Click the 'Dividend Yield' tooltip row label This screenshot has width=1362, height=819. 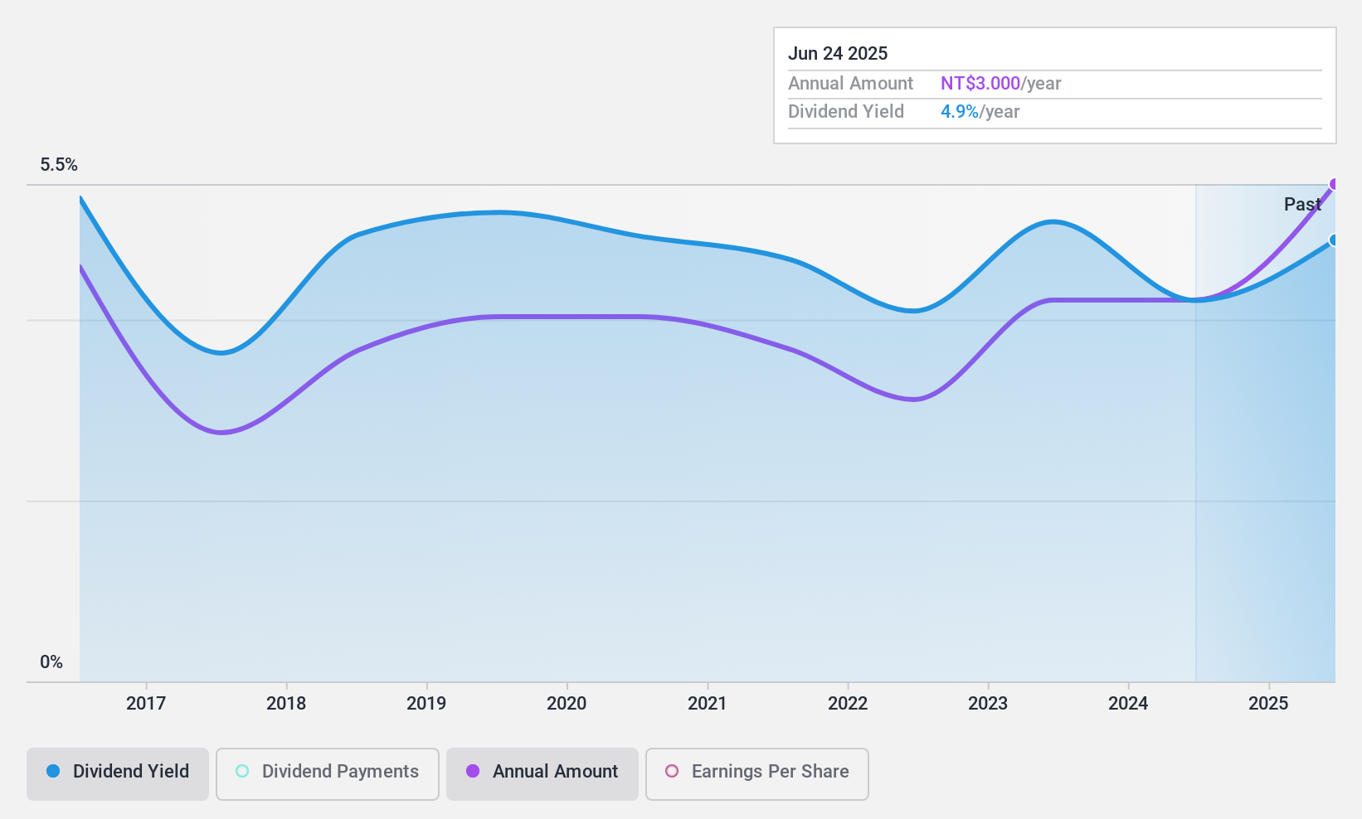(846, 112)
